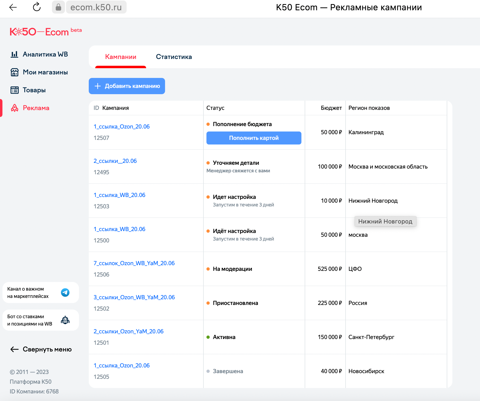Click the padlock security icon
This screenshot has width=480, height=401.
tap(58, 7)
